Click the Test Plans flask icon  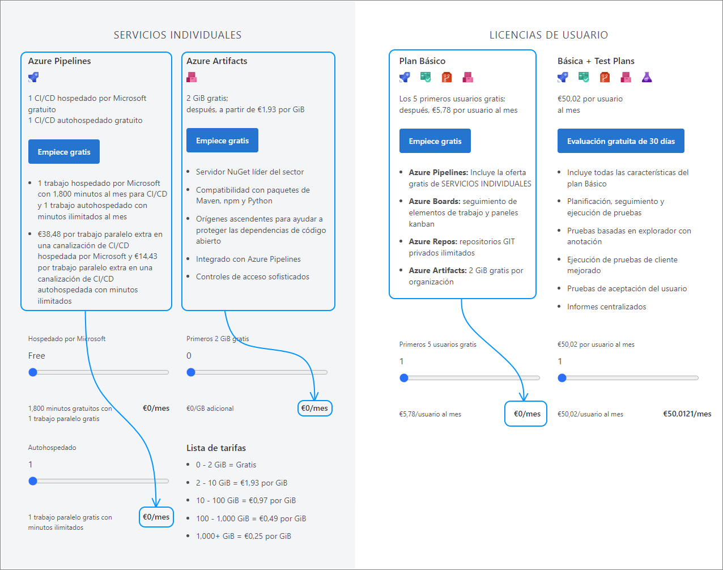[x=647, y=77]
